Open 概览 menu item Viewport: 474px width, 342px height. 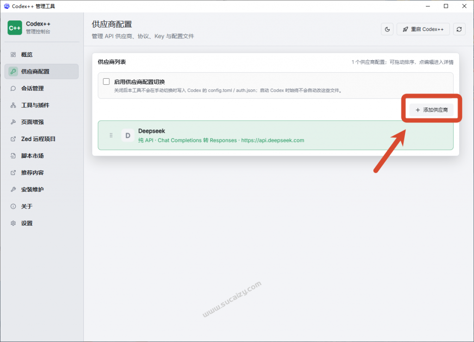coord(41,55)
